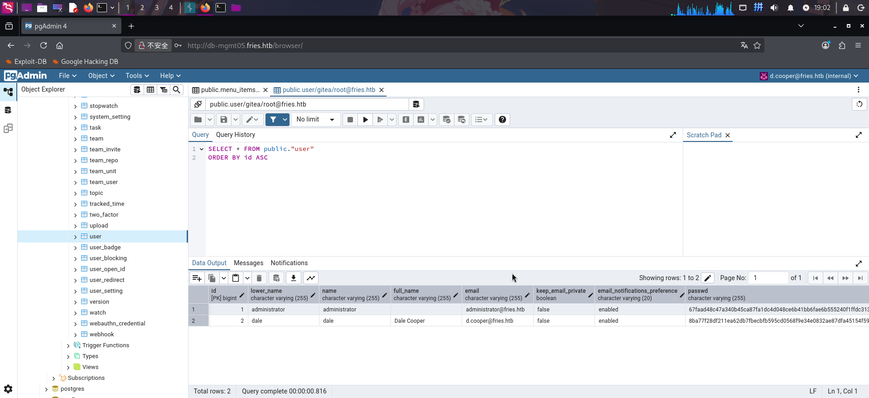869x398 pixels.
Task: Switch to the Messages tab
Action: tap(248, 263)
